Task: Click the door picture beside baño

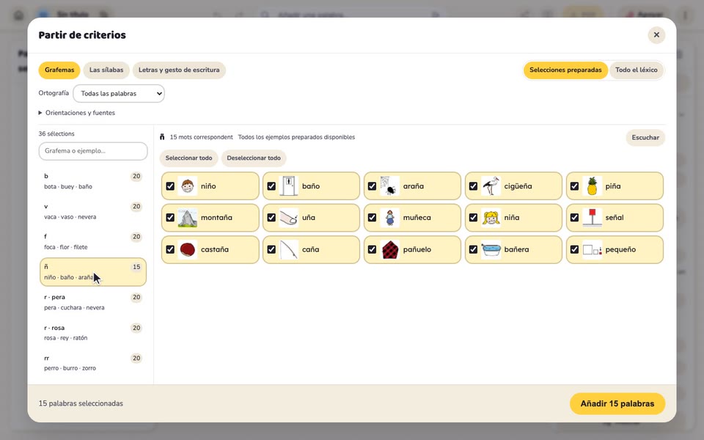Action: click(289, 186)
